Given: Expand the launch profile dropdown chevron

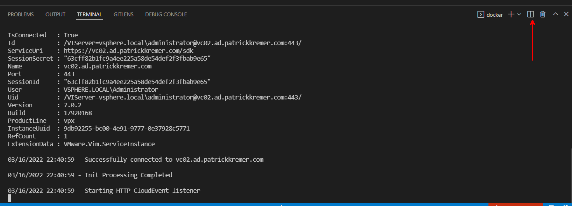Looking at the screenshot, I should point(519,14).
